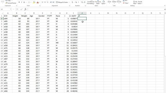Align text left
Image resolution: width=166 pixels, height=93 pixels.
(x=43, y=2)
